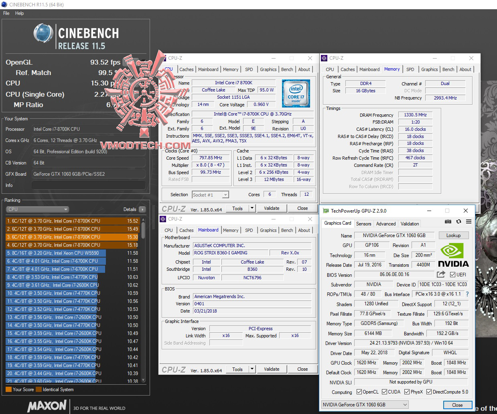
Task: Click the GPU-Z refresh icon
Action: (x=458, y=221)
